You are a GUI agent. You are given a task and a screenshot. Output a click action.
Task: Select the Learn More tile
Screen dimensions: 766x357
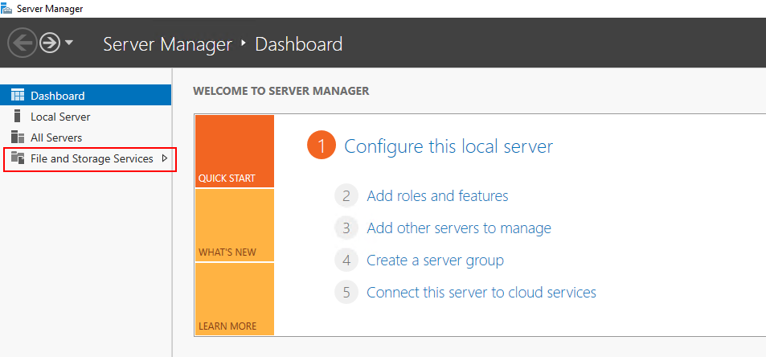click(x=235, y=299)
